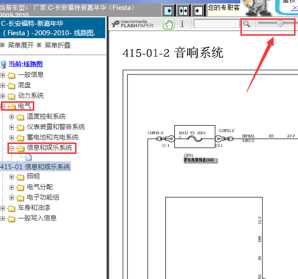The height and width of the screenshot is (279, 298).
Task: Click the SBF02A wire label
Action: click(248, 136)
